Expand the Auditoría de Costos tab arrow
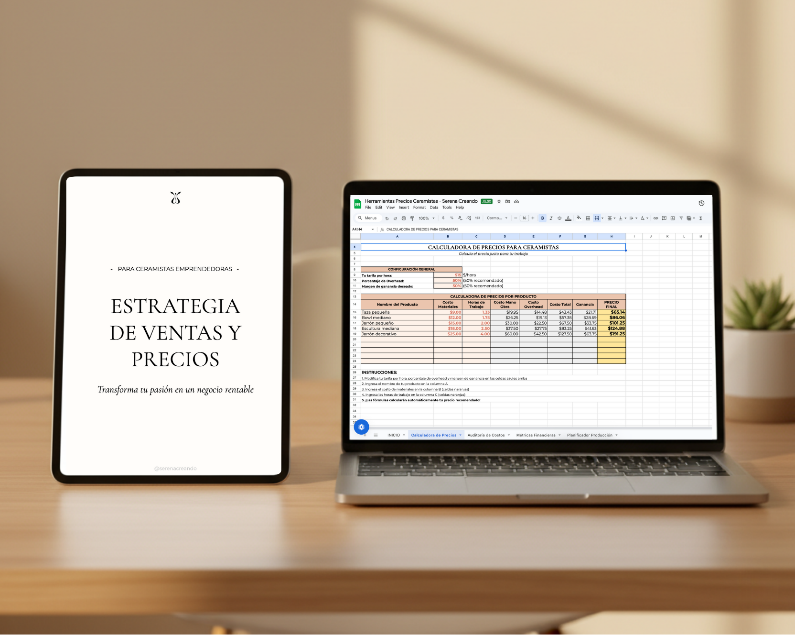The width and height of the screenshot is (795, 635). coord(509,435)
